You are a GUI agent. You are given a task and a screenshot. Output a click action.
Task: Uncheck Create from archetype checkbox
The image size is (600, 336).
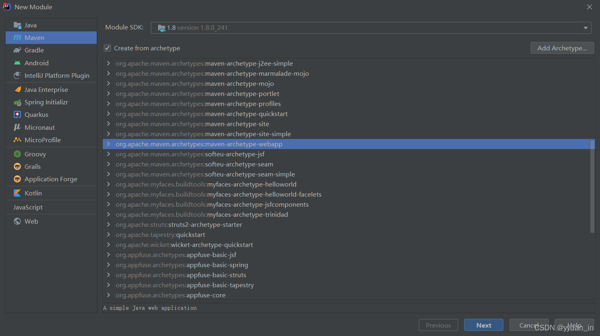(x=108, y=48)
